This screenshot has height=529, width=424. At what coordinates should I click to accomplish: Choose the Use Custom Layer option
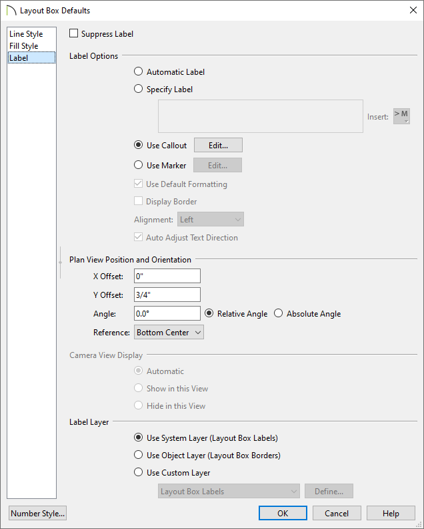tap(139, 472)
